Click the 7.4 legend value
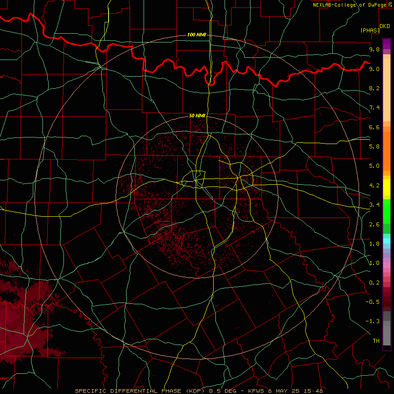The image size is (394, 394). (374, 108)
